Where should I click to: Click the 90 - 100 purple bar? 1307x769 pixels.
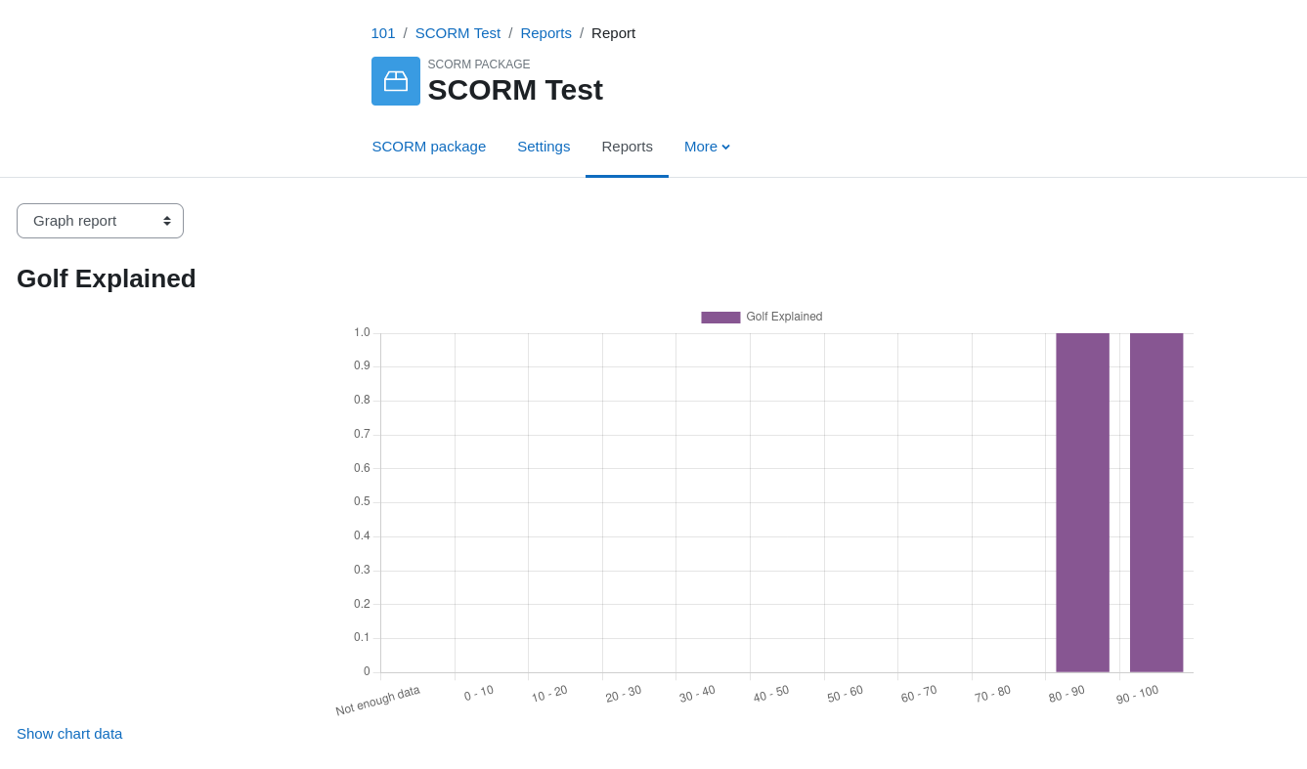(x=1156, y=502)
